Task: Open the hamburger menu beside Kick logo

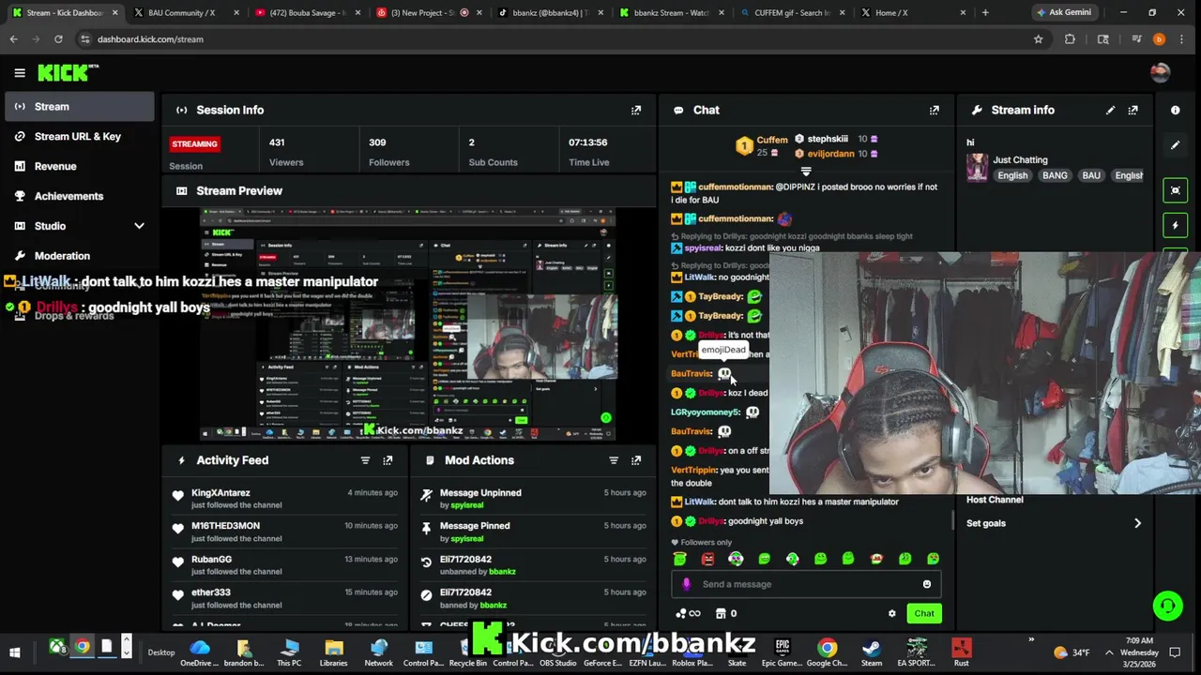Action: pyautogui.click(x=19, y=72)
